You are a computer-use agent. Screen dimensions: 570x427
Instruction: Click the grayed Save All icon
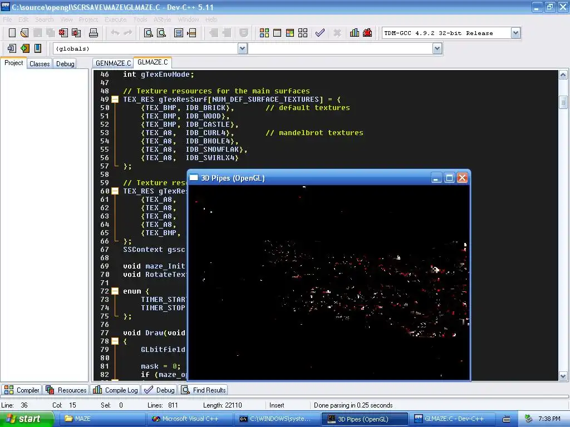(x=51, y=33)
